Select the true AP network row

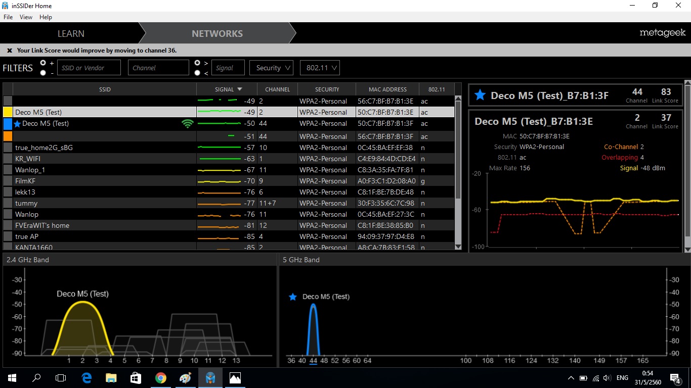229,236
